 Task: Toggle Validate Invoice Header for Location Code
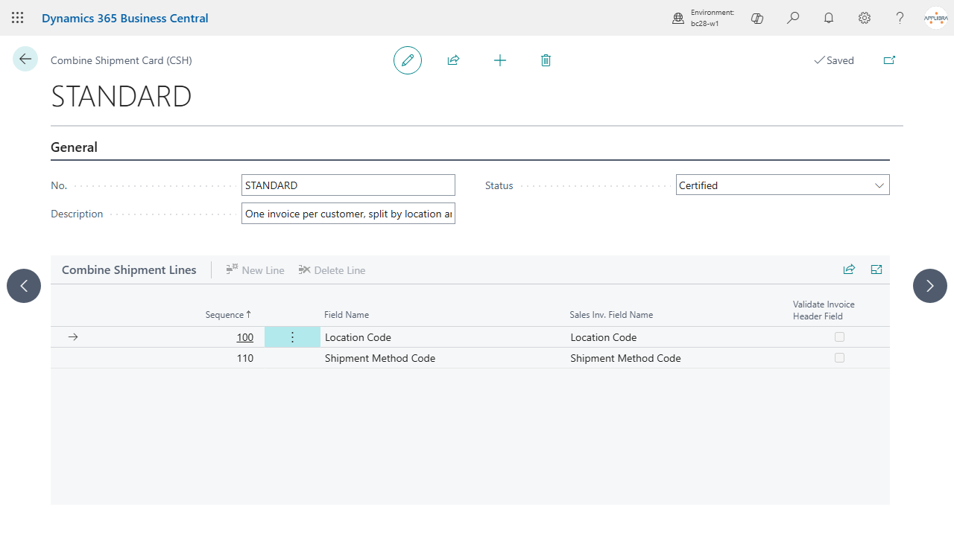pos(839,337)
